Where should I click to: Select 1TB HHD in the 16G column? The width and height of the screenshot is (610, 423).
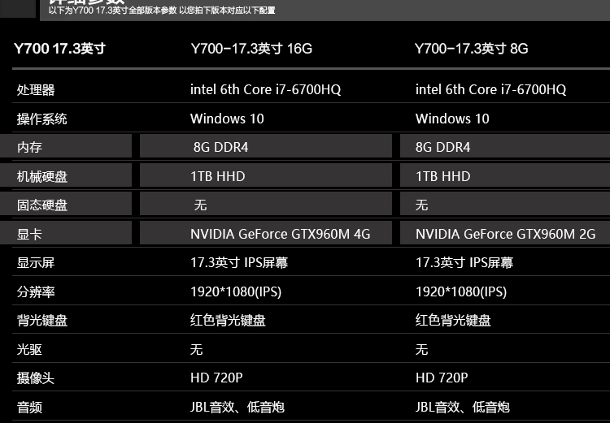click(217, 176)
